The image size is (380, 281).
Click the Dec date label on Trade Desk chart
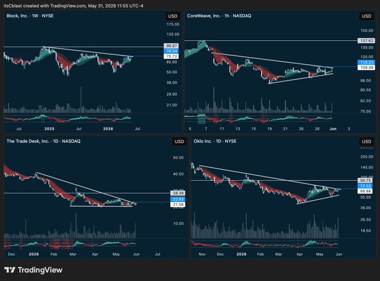[x=11, y=254]
